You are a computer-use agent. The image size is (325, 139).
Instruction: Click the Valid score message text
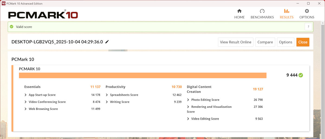tap(24, 27)
